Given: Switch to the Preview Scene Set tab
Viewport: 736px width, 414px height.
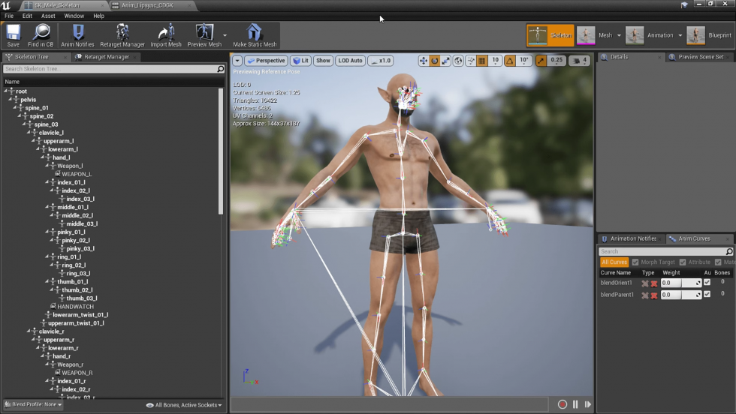Looking at the screenshot, I should coord(700,57).
